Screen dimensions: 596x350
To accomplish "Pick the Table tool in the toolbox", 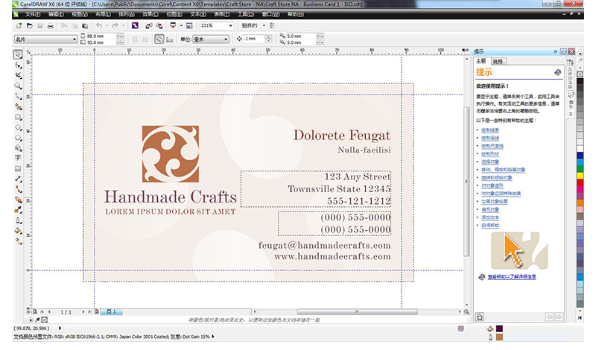I will pyautogui.click(x=18, y=168).
